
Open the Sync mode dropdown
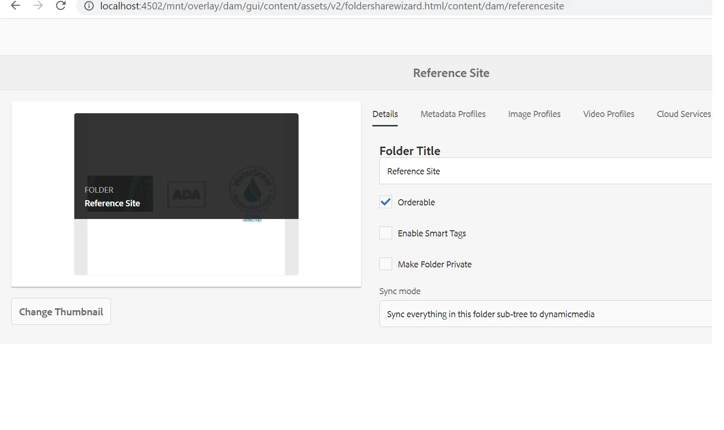click(x=546, y=314)
